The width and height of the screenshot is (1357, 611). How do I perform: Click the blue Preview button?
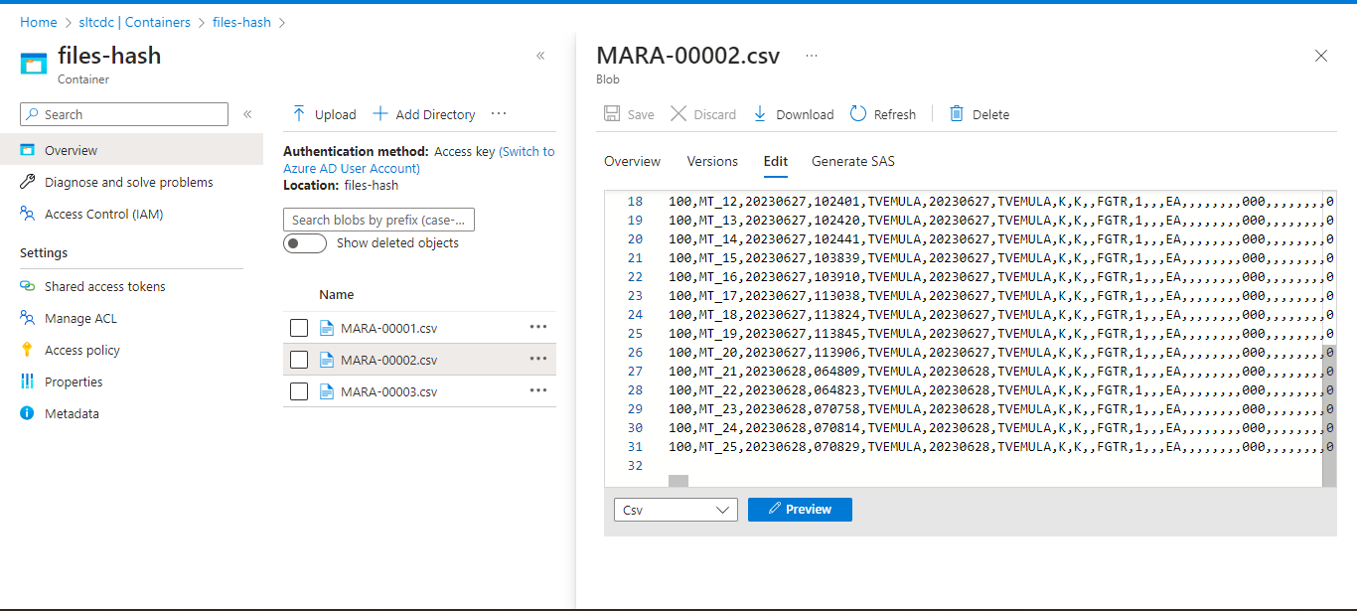(800, 510)
